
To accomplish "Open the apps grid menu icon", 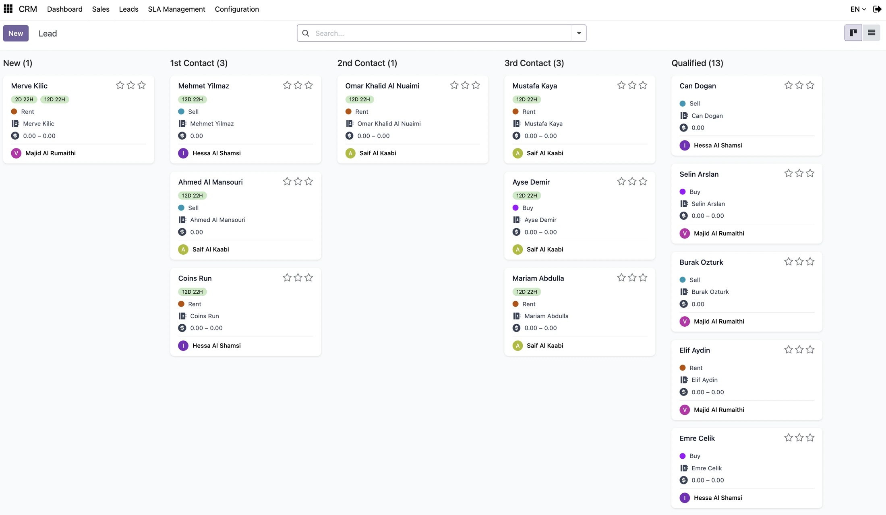I will [x=8, y=9].
